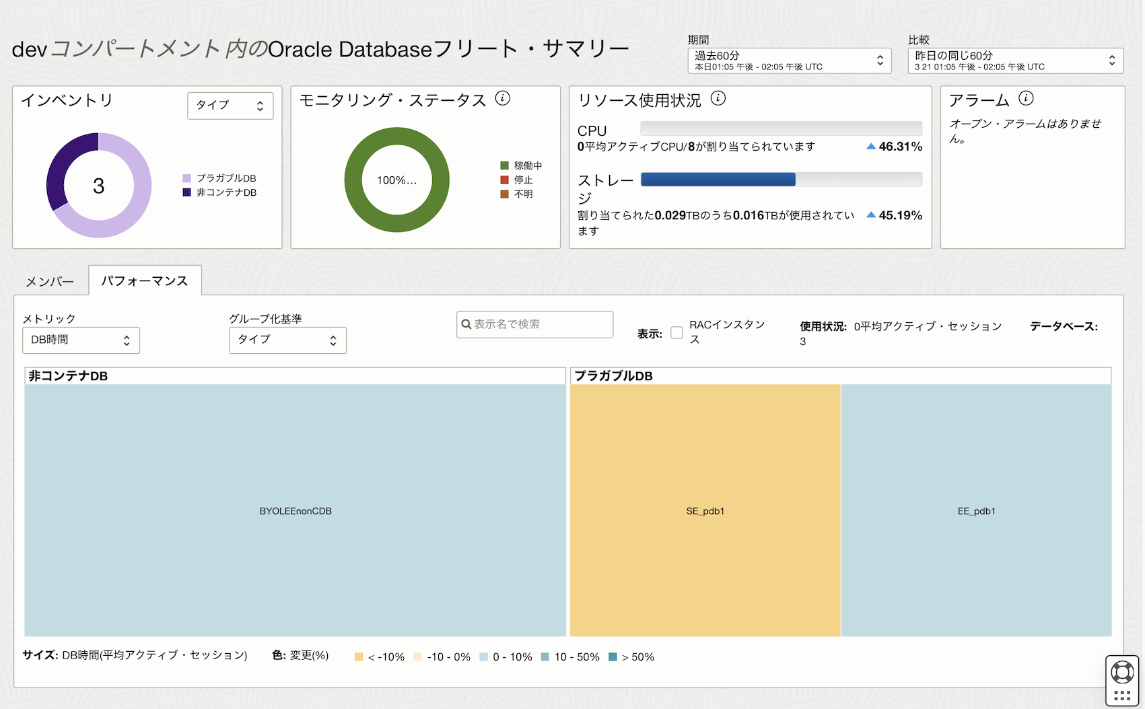Switch to the メンバー tab
The image size is (1145, 709).
50,282
